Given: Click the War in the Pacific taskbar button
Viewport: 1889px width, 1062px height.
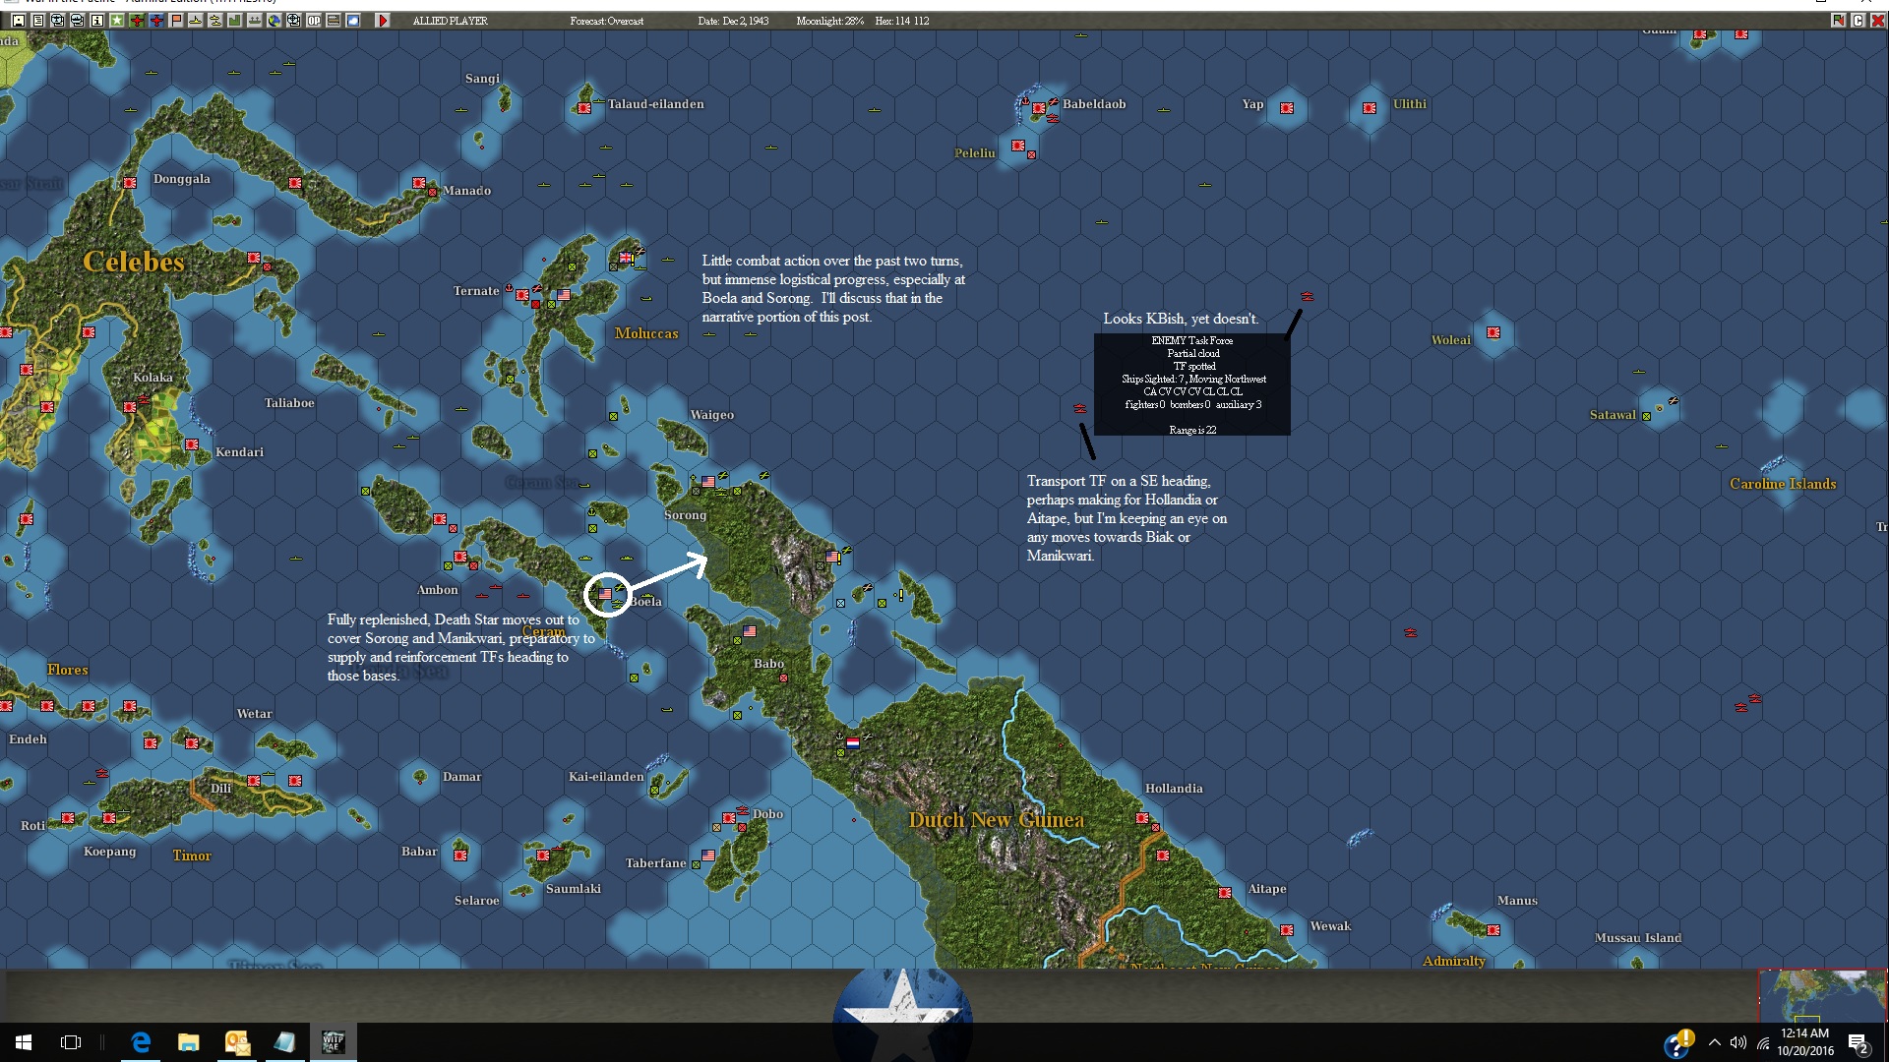Looking at the screenshot, I should point(334,1042).
